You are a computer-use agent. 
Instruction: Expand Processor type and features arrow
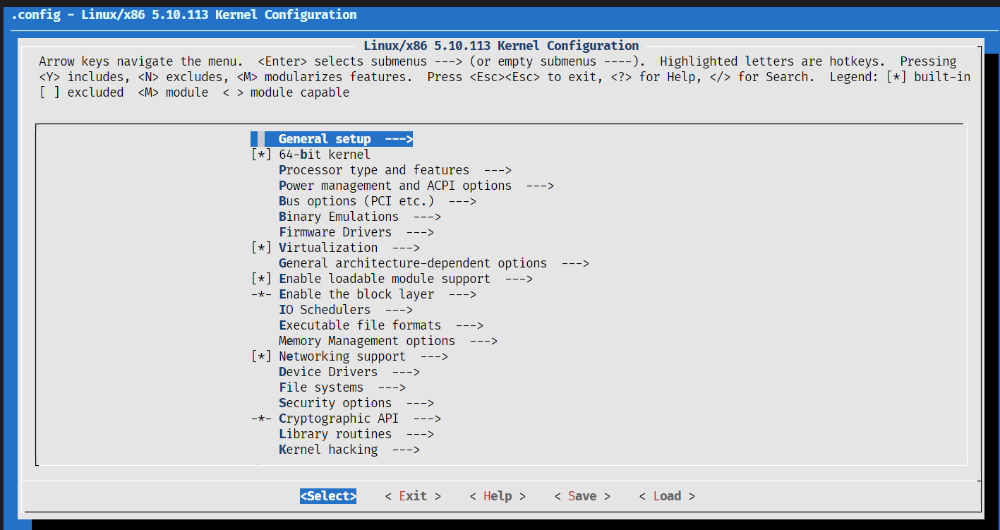click(498, 170)
